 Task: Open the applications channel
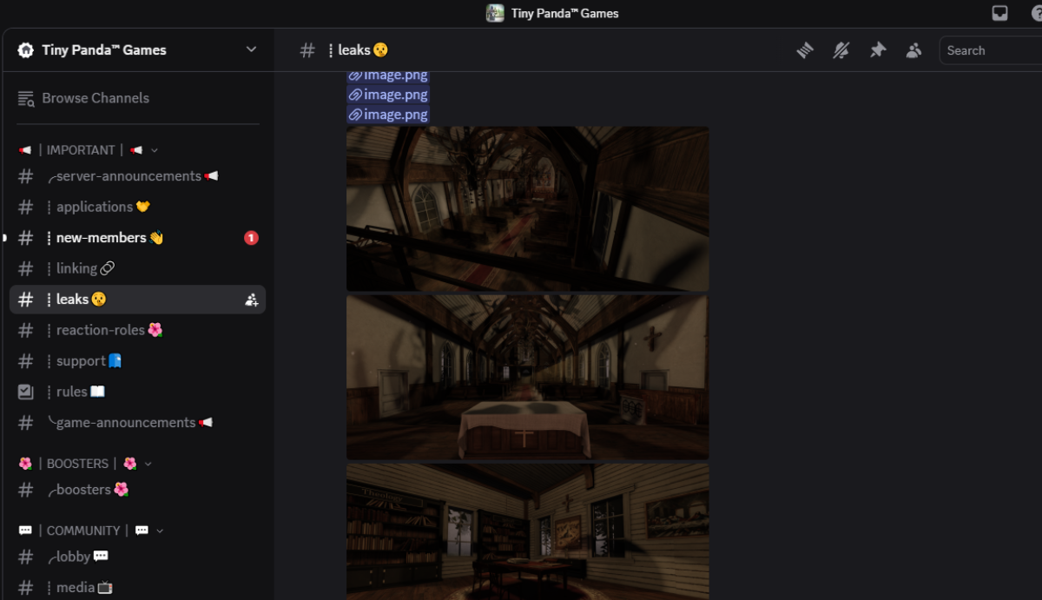(x=138, y=207)
